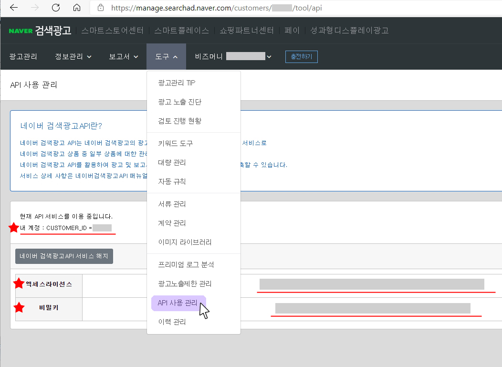Click the 엑세스라이선스 row label

coord(49,284)
